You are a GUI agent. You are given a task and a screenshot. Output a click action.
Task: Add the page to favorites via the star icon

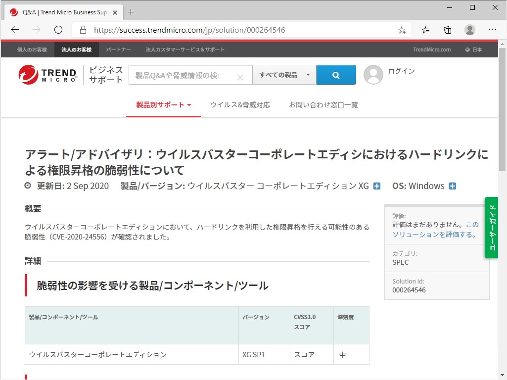pyautogui.click(x=402, y=30)
